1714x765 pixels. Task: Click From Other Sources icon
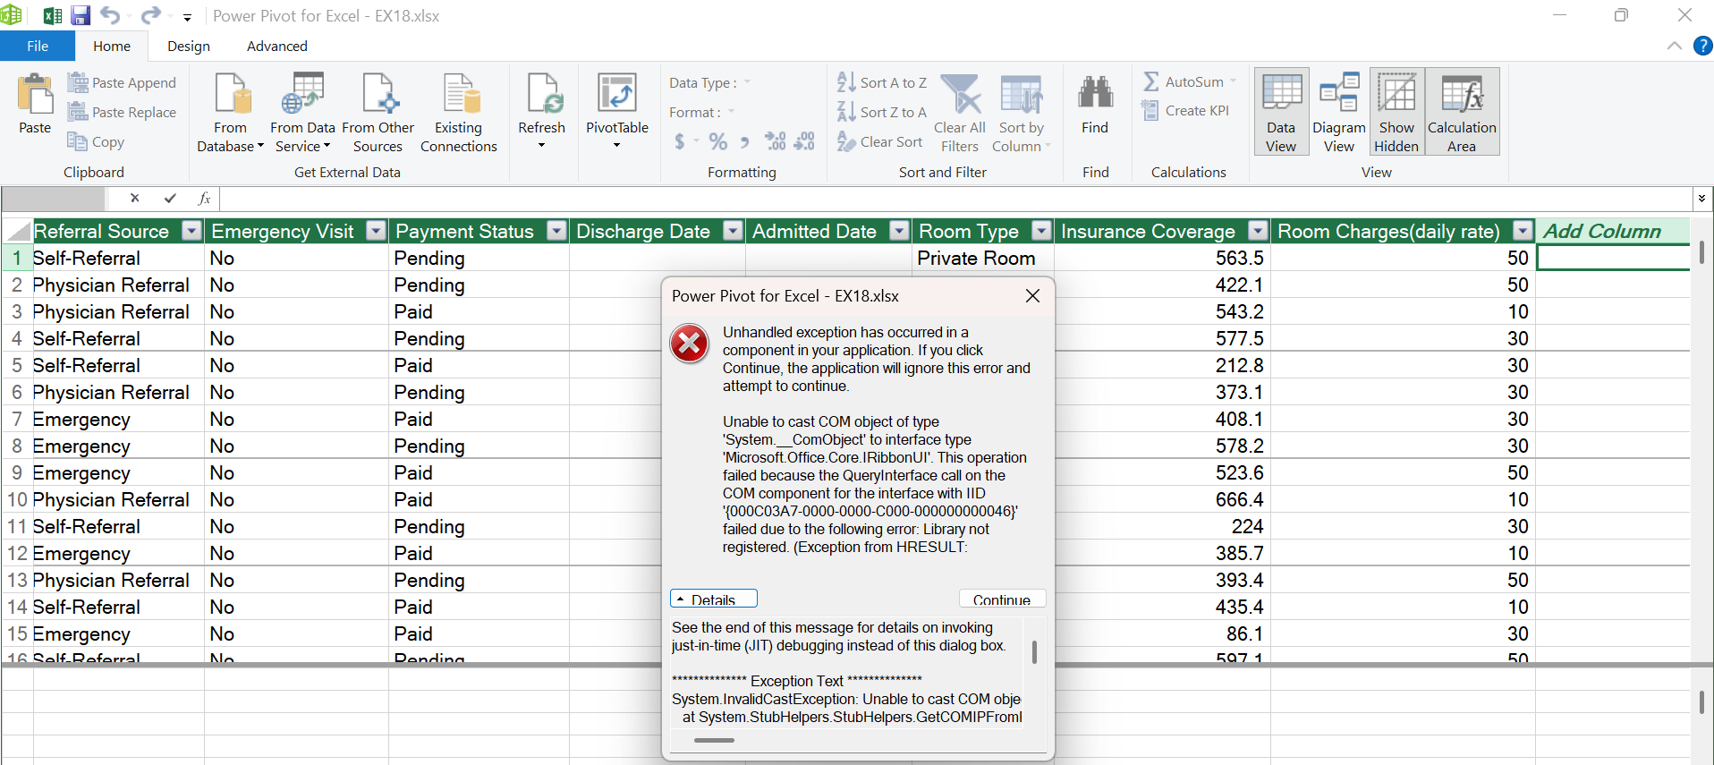[x=378, y=96]
